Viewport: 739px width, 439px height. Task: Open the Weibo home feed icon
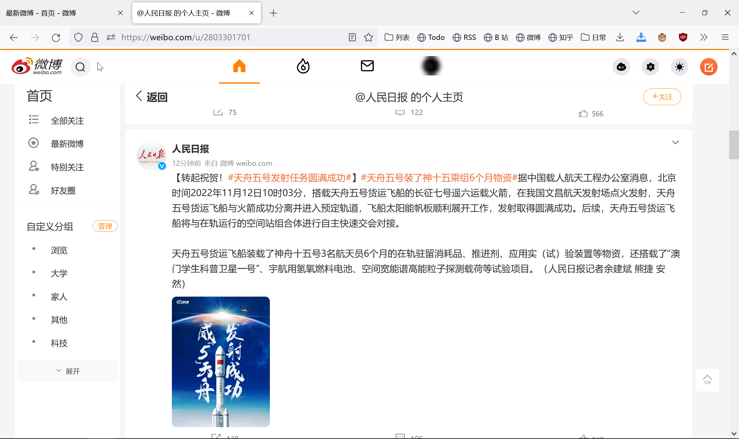pos(239,66)
